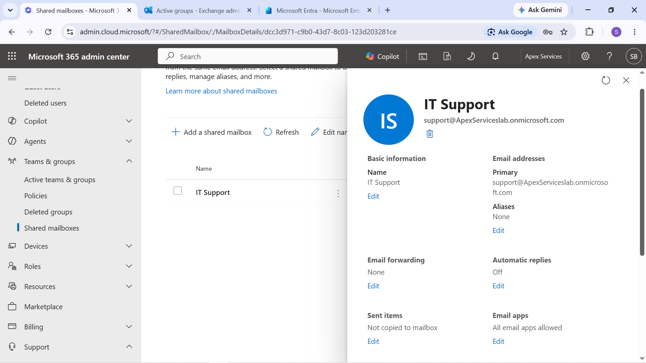Click the Billing card icon
The width and height of the screenshot is (646, 363).
[12, 326]
